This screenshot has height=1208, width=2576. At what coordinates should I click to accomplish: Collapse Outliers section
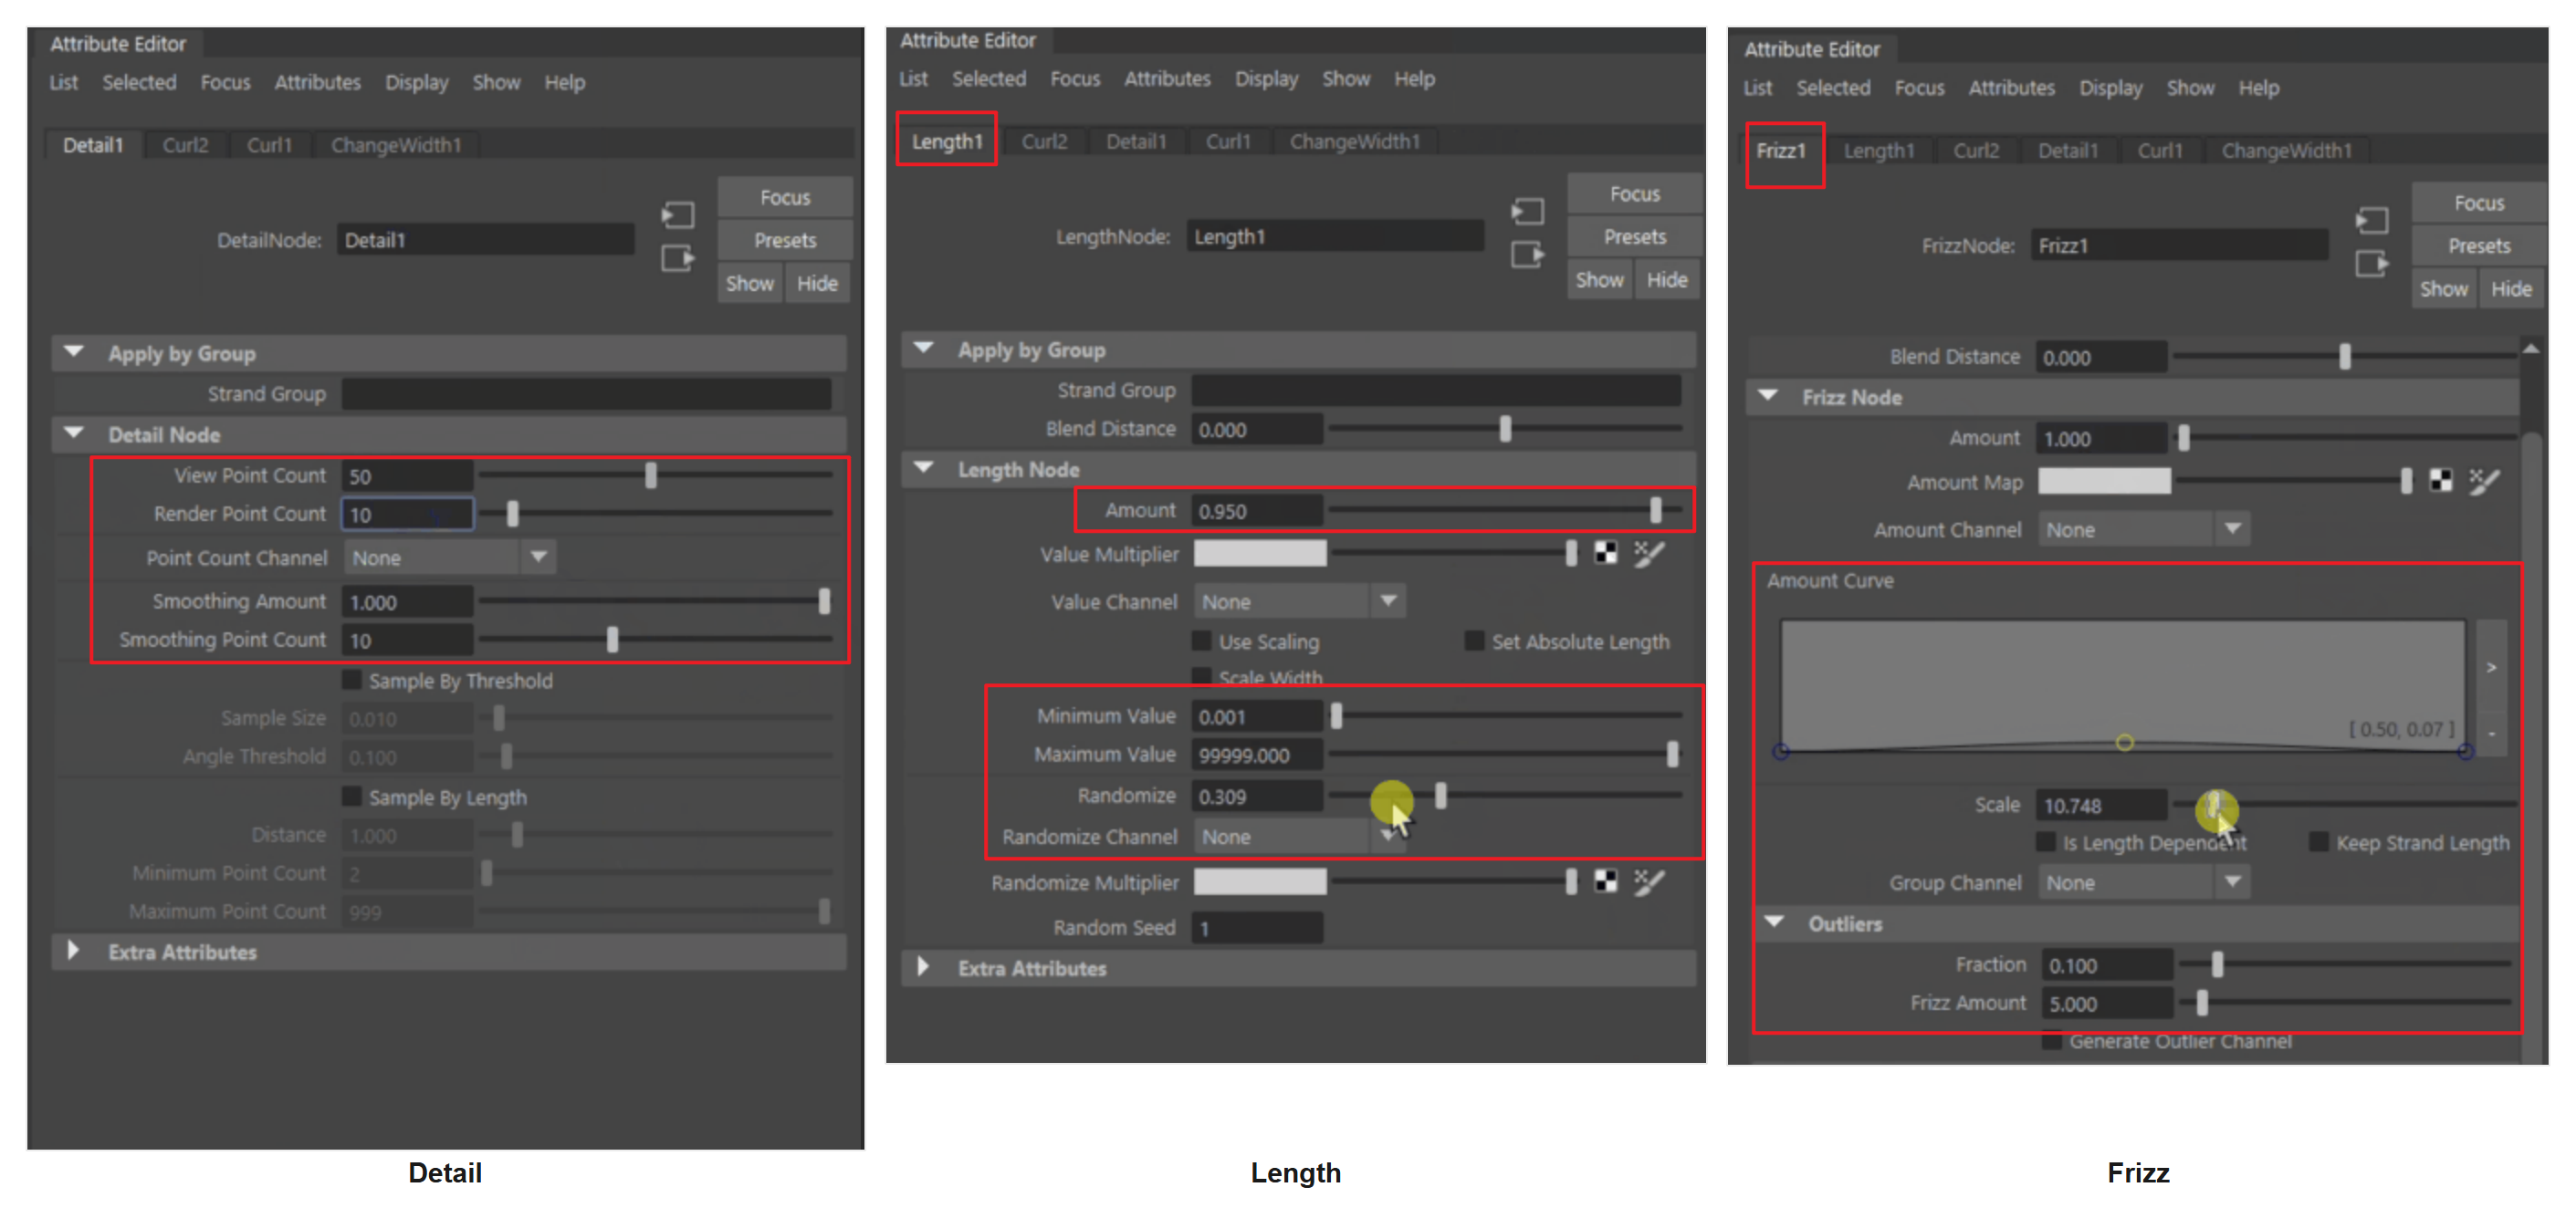coord(1774,922)
